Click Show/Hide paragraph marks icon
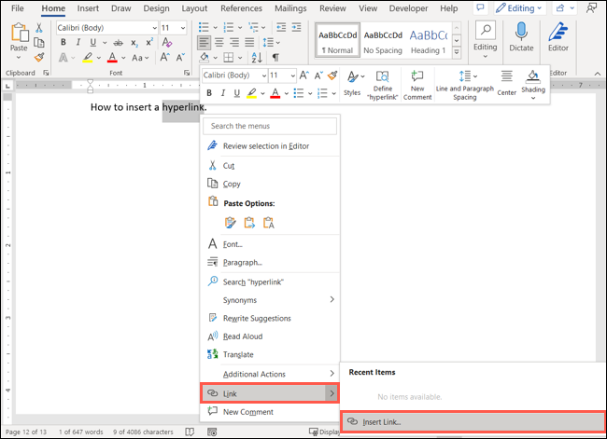Image resolution: width=607 pixels, height=439 pixels. pos(275,58)
